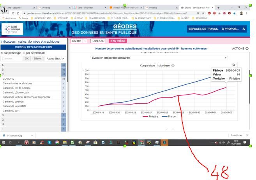Viewport: 256px width, 180px height.
Task: Select Cancer du poumon indicator
Action: tap(33, 101)
